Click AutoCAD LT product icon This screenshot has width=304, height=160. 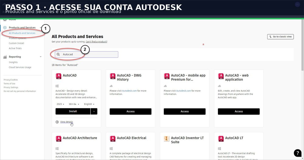(221, 139)
